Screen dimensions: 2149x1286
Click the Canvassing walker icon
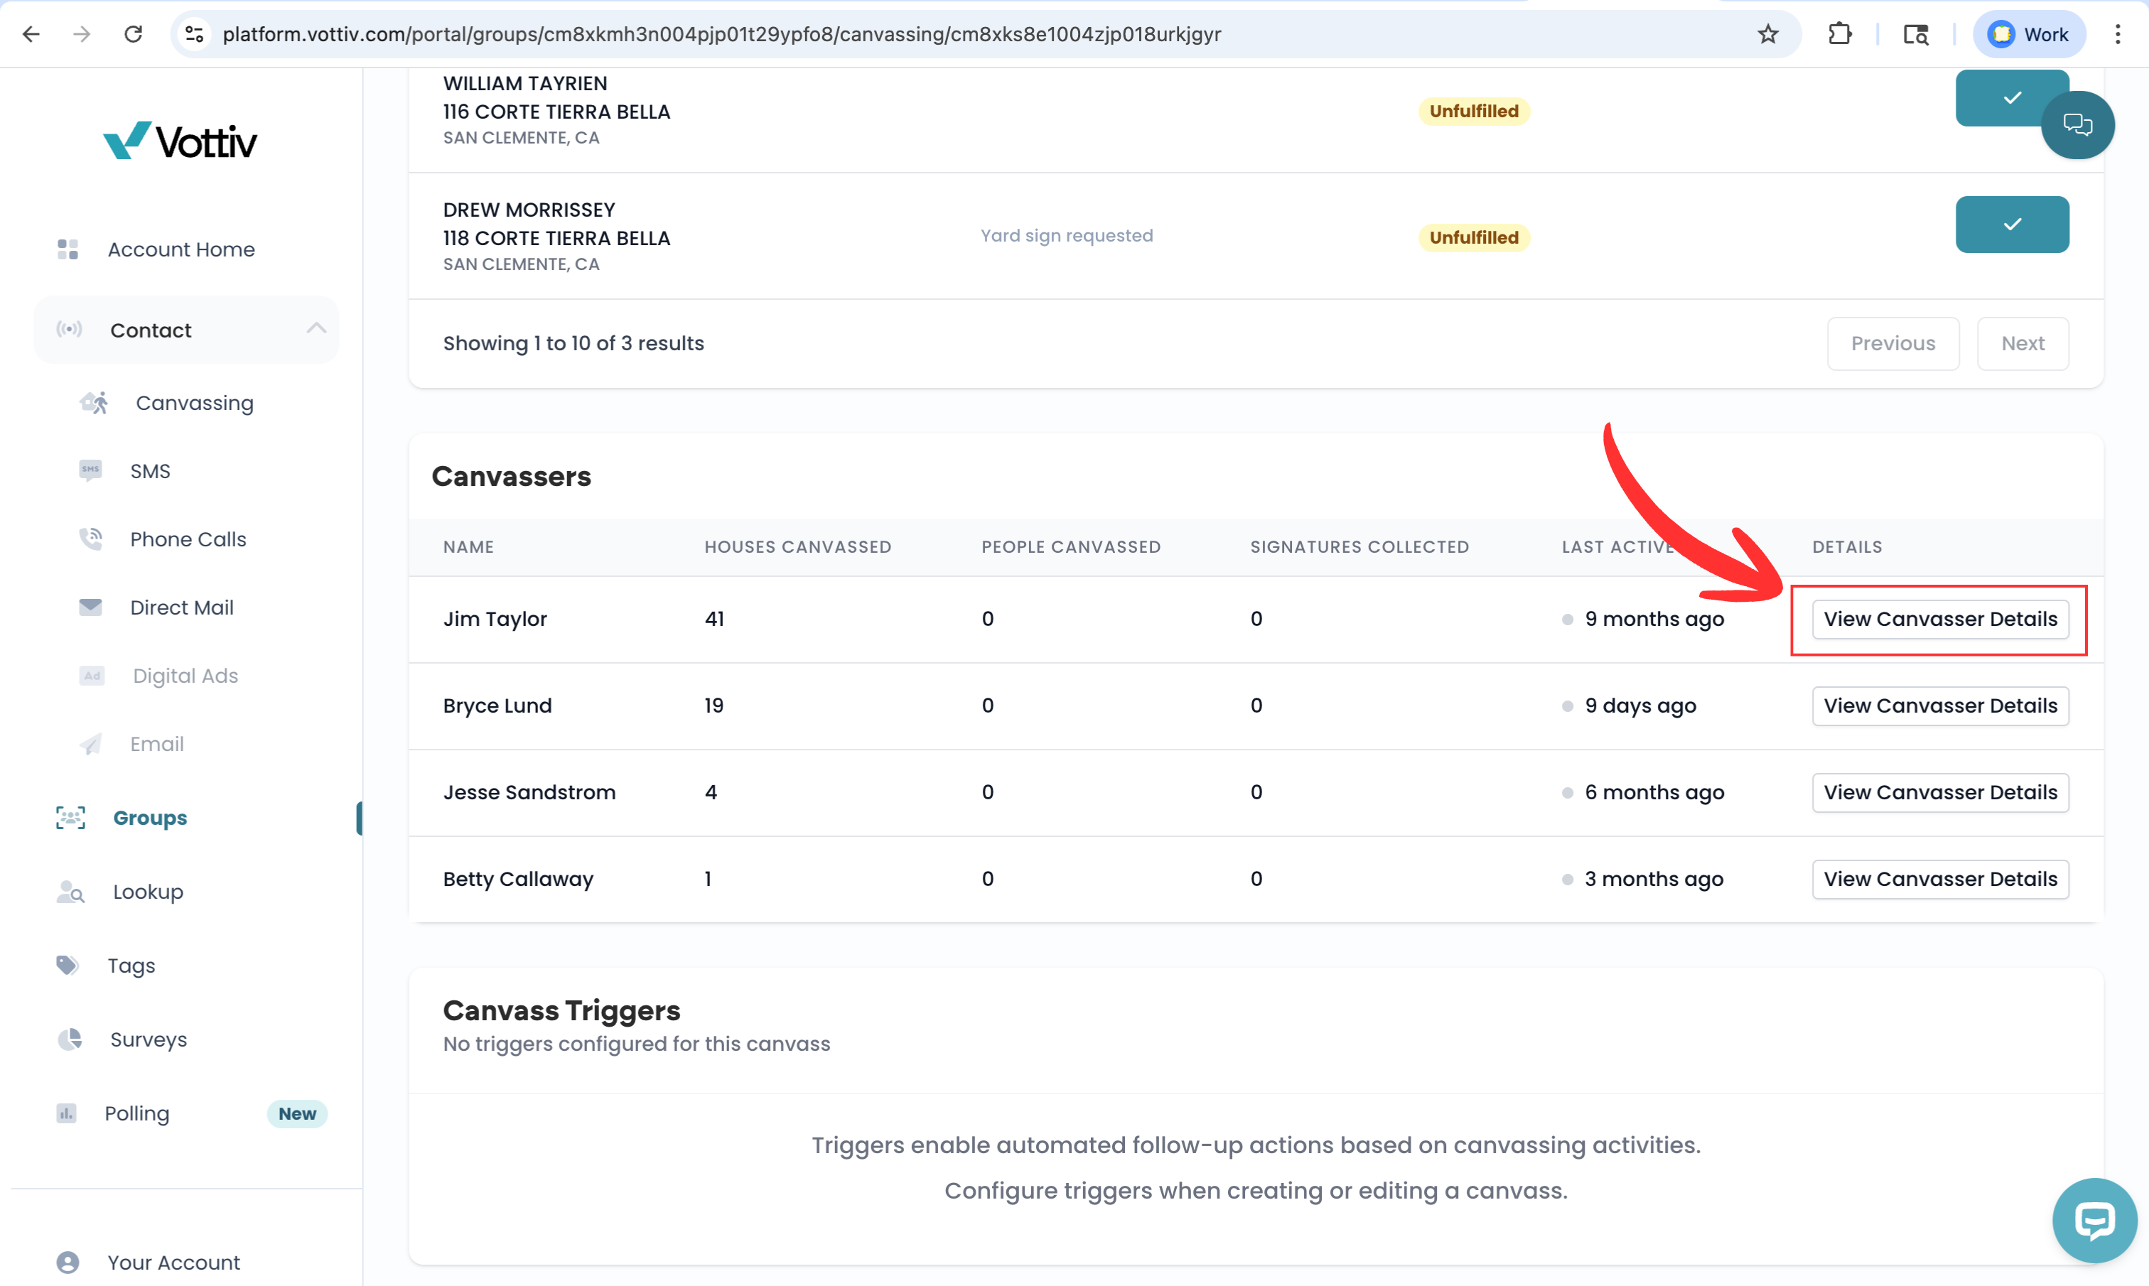coord(94,403)
